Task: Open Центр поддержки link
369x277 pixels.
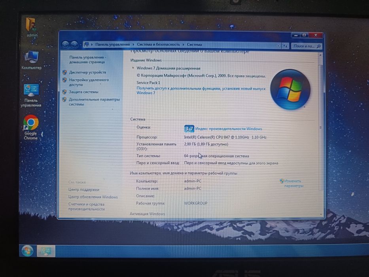Action: pyautogui.click(x=84, y=190)
